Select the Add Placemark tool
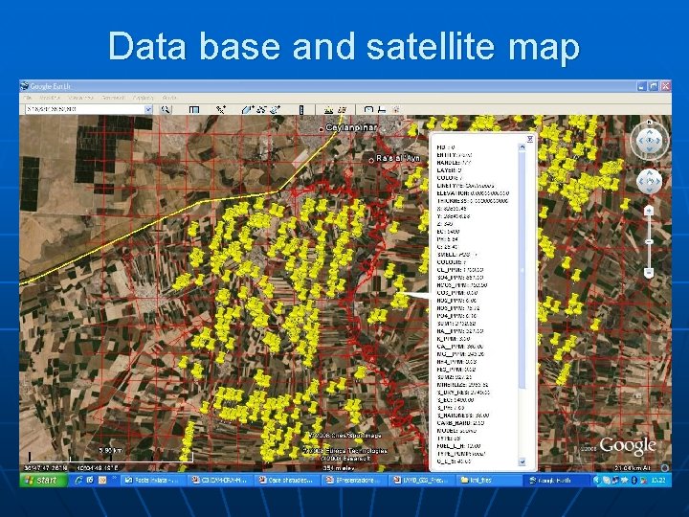 click(221, 109)
